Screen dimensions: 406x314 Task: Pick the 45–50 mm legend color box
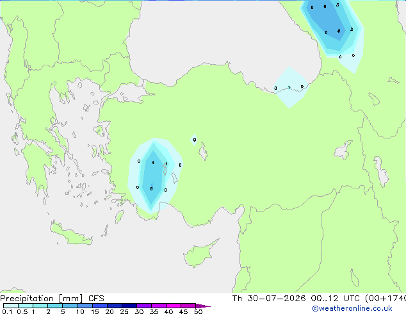point(188,306)
